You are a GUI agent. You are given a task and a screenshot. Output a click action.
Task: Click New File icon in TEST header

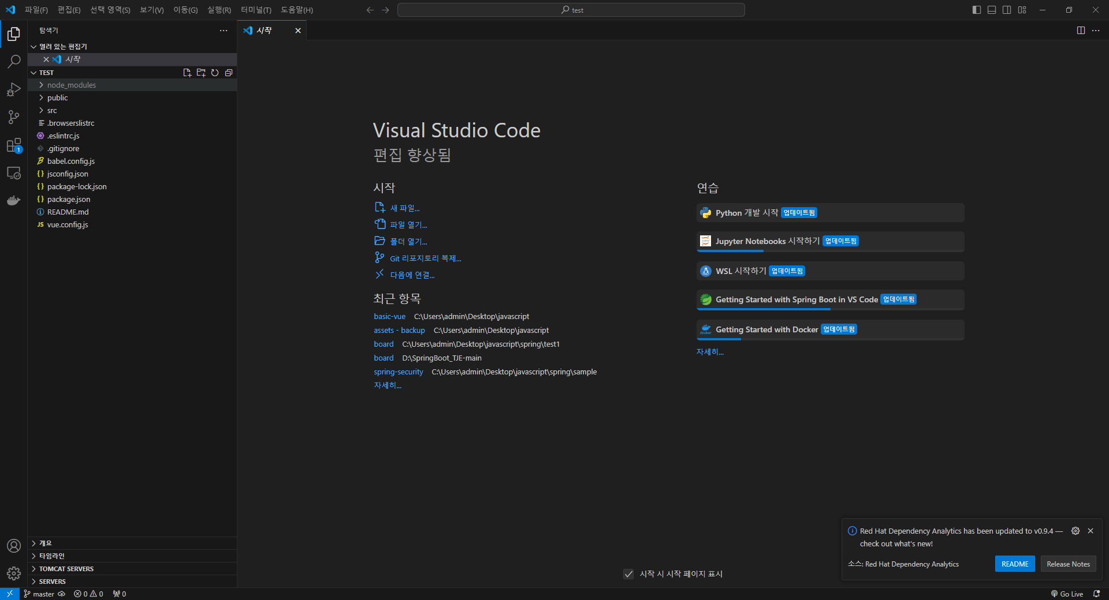[187, 73]
